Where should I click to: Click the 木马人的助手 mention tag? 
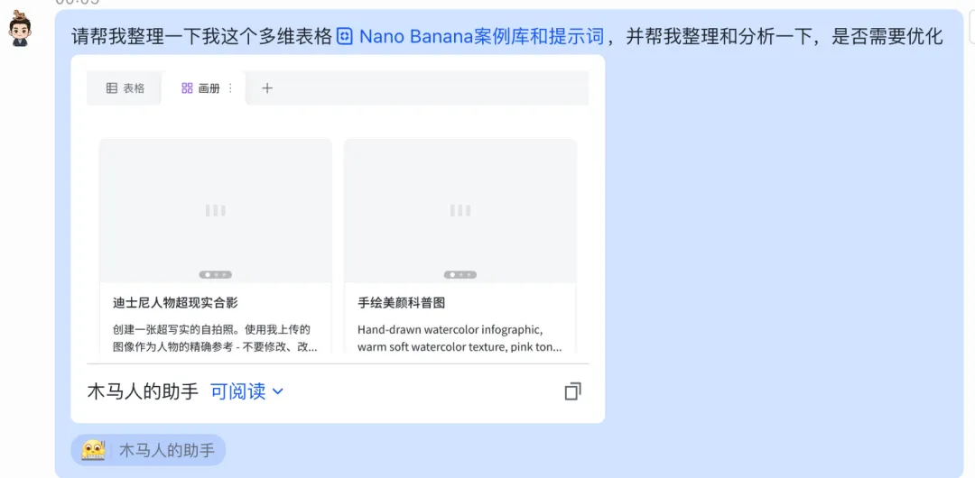coord(148,450)
